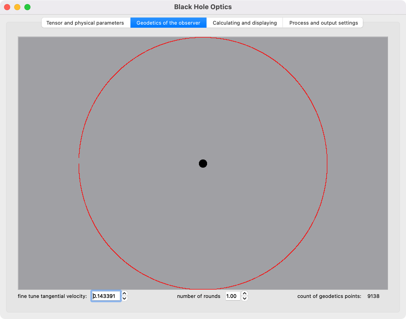Viewport: 406px width, 319px height.
Task: Select the Geodetics of the observer tab
Action: pos(168,23)
